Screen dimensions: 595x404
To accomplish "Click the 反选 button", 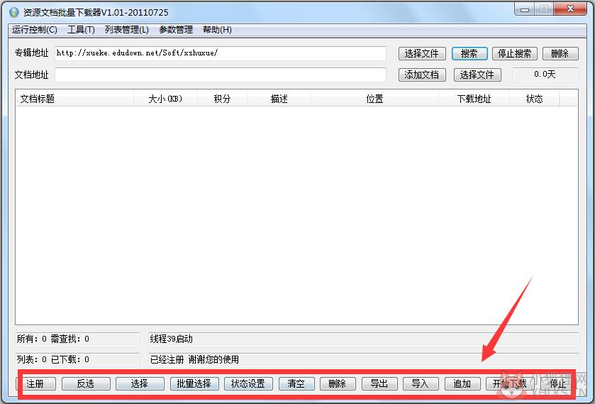I will tap(86, 383).
